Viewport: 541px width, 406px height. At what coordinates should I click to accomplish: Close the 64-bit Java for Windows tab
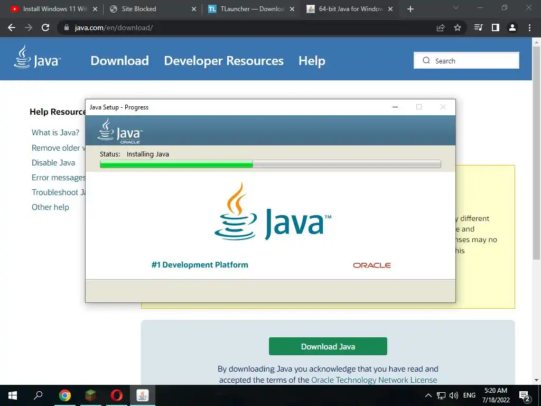click(390, 9)
